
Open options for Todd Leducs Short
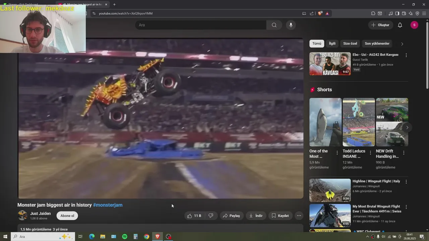point(370,153)
